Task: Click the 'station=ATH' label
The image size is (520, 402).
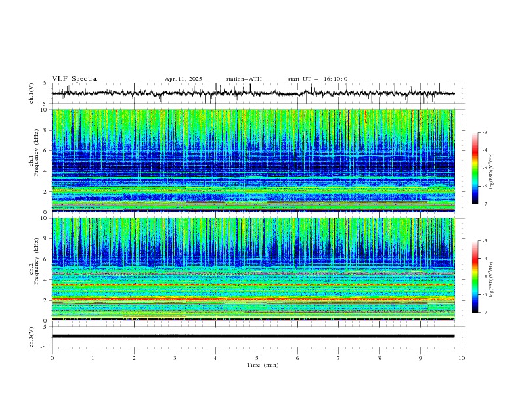Action: point(244,79)
